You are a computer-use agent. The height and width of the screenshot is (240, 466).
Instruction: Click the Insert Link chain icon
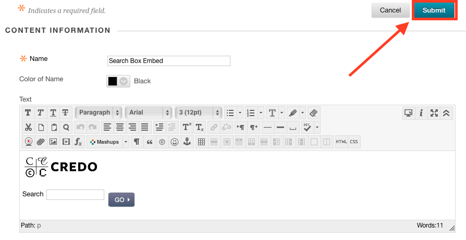[x=214, y=127]
